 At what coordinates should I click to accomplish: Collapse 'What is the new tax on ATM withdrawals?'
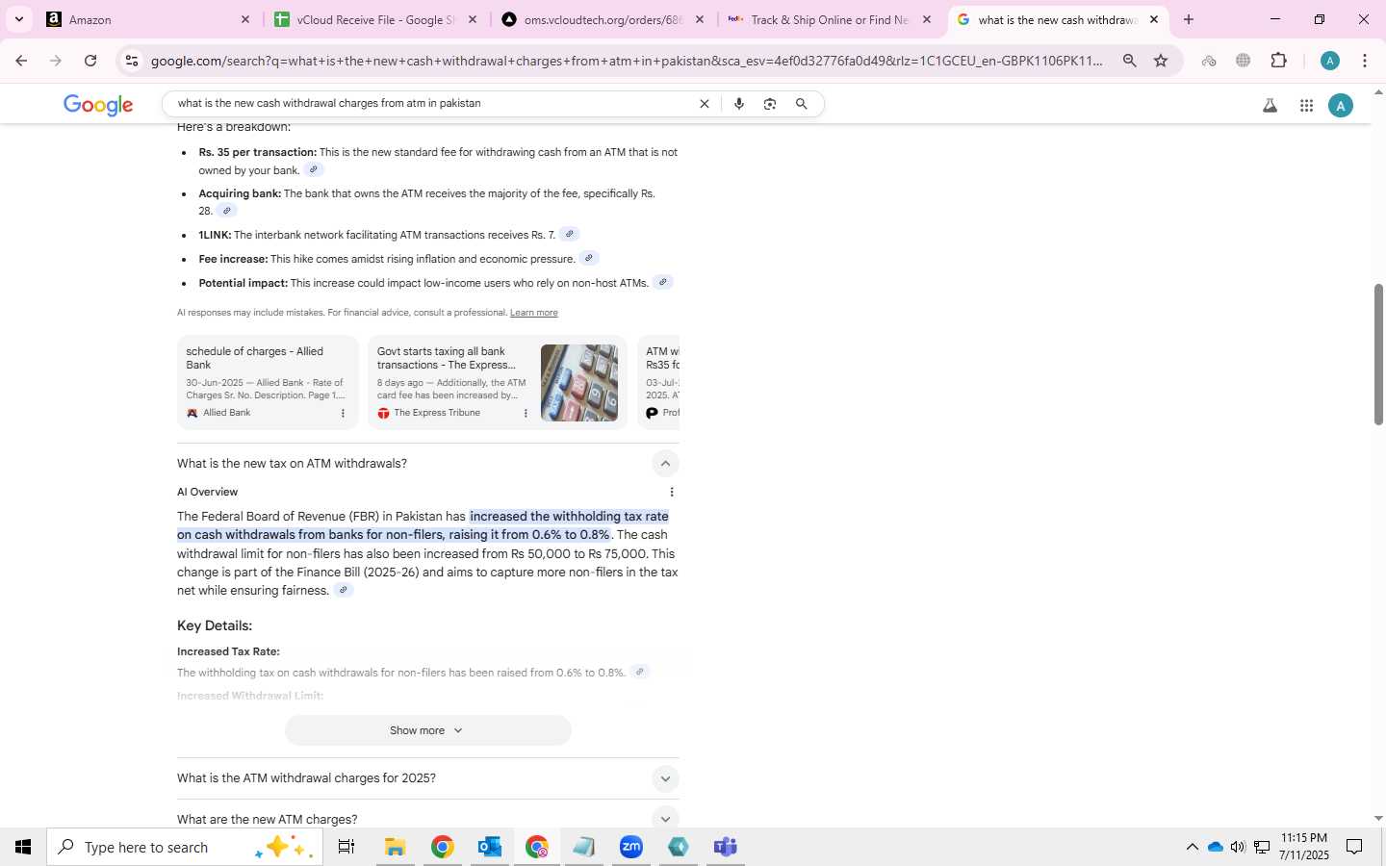(x=665, y=464)
